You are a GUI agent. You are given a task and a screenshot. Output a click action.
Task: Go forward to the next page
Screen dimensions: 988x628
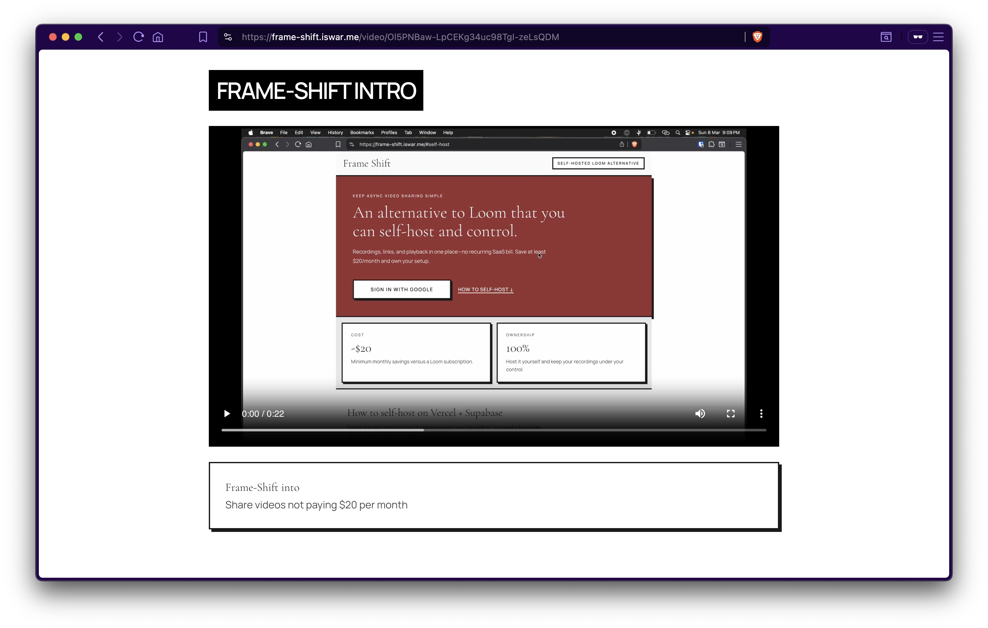point(119,37)
